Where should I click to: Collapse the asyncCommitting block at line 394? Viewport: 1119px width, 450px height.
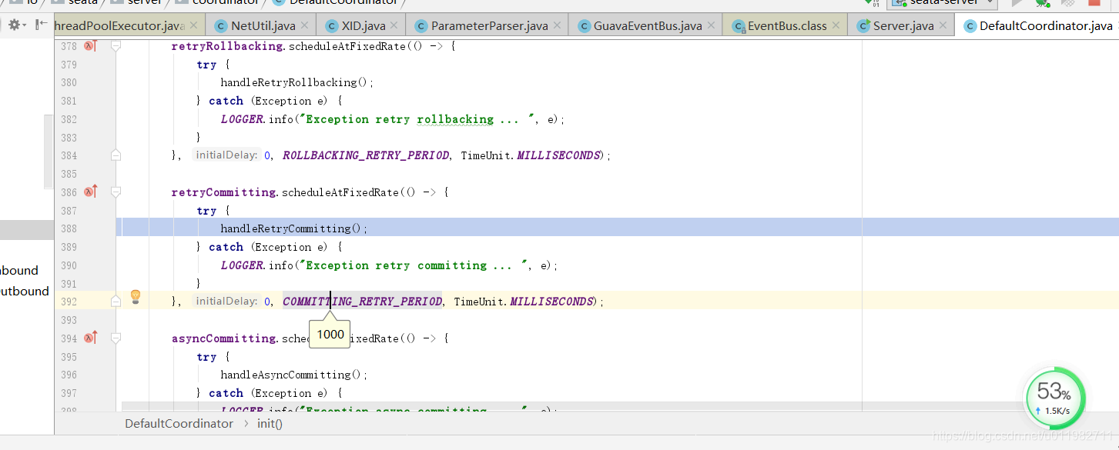tap(116, 338)
